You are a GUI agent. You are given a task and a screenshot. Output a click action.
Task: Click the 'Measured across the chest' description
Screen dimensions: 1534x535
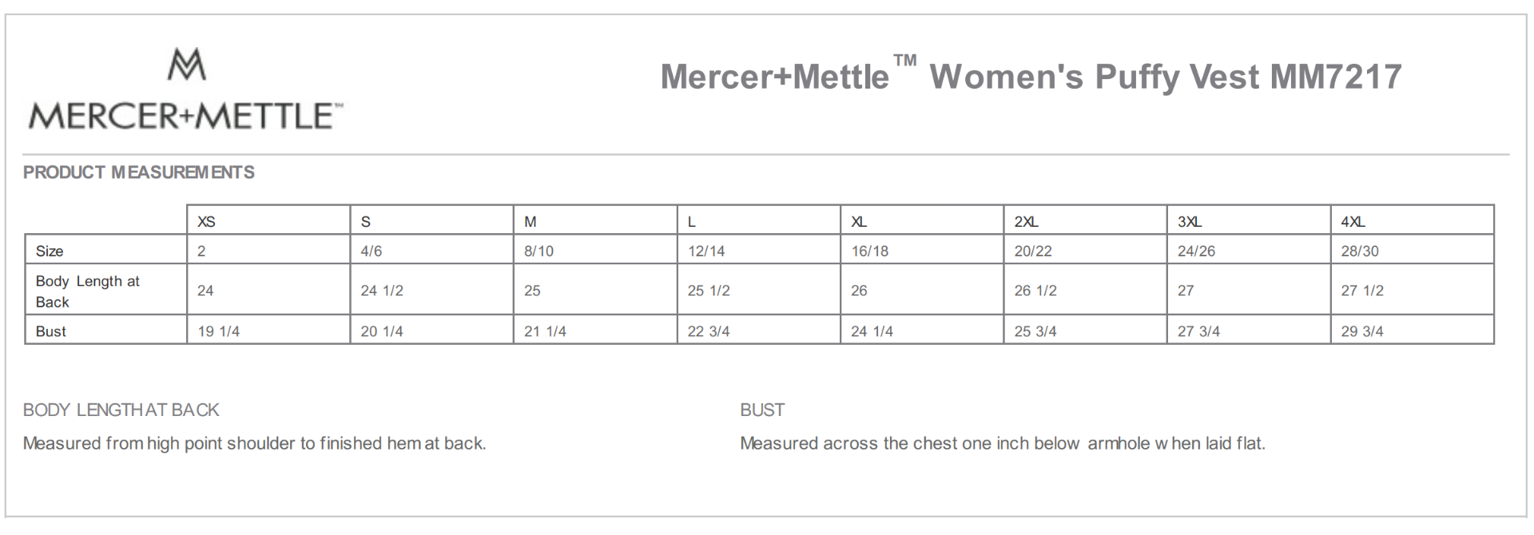1002,444
